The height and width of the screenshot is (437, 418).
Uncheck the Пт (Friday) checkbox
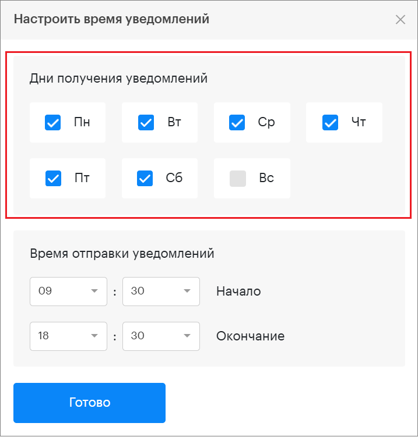tap(53, 178)
